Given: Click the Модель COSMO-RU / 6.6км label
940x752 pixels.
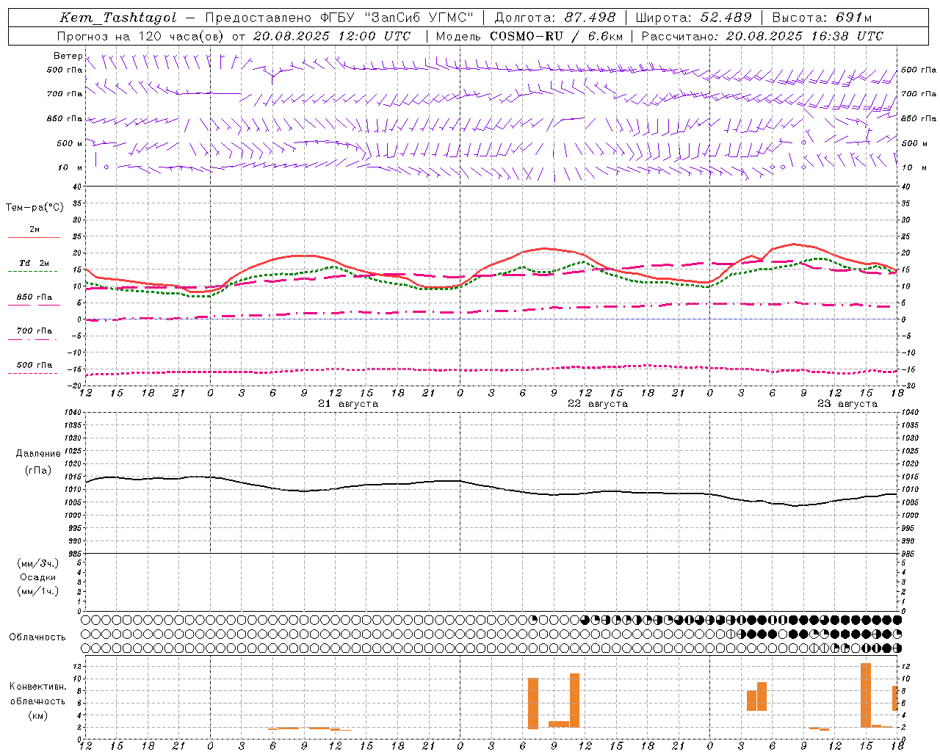Looking at the screenshot, I should (529, 36).
